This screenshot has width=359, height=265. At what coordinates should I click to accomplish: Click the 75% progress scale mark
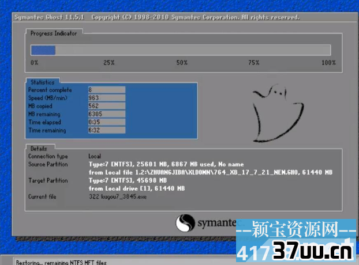pos(254,63)
